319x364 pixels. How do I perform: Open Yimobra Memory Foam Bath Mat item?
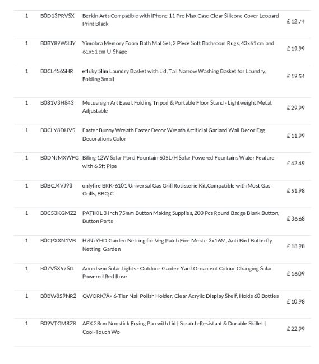point(178,48)
